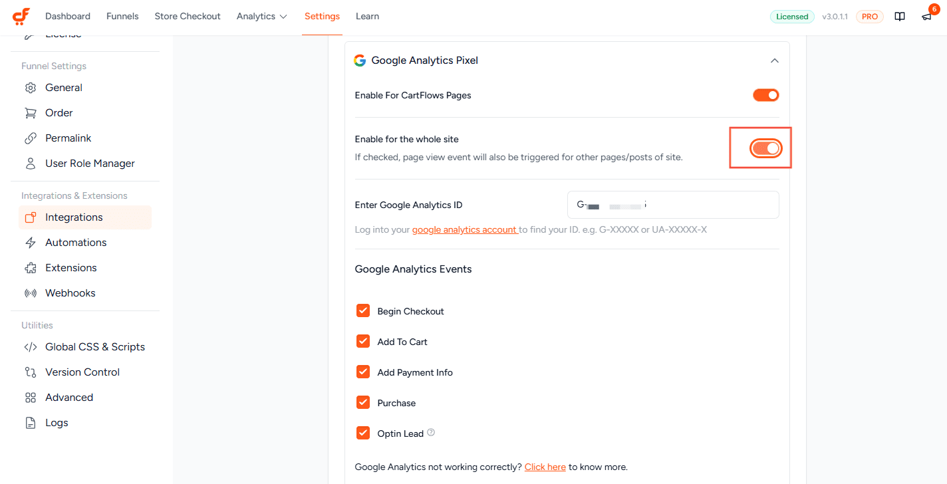Disable Enable For CartFlows Pages toggle

[x=765, y=95]
